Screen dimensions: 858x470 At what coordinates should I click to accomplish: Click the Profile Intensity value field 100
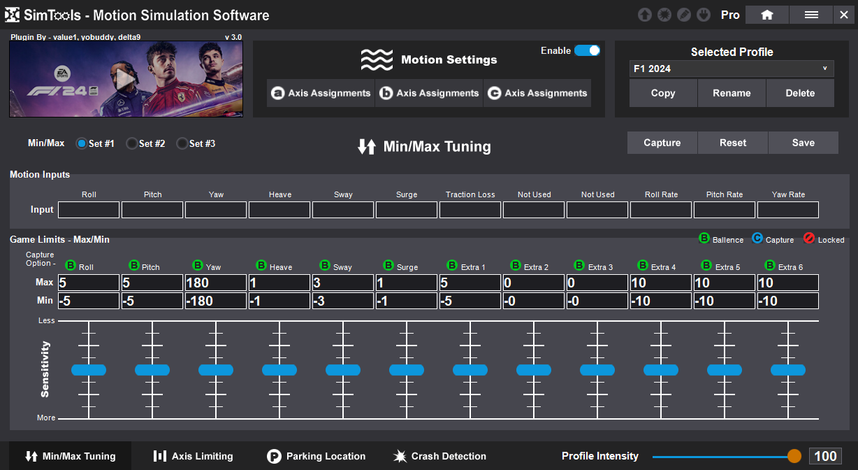(825, 456)
